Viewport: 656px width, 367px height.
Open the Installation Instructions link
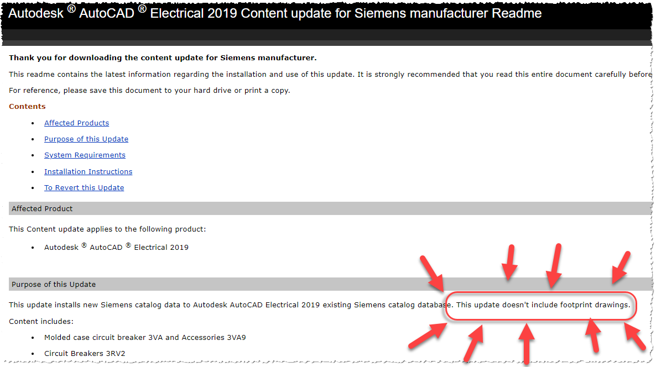tap(88, 172)
